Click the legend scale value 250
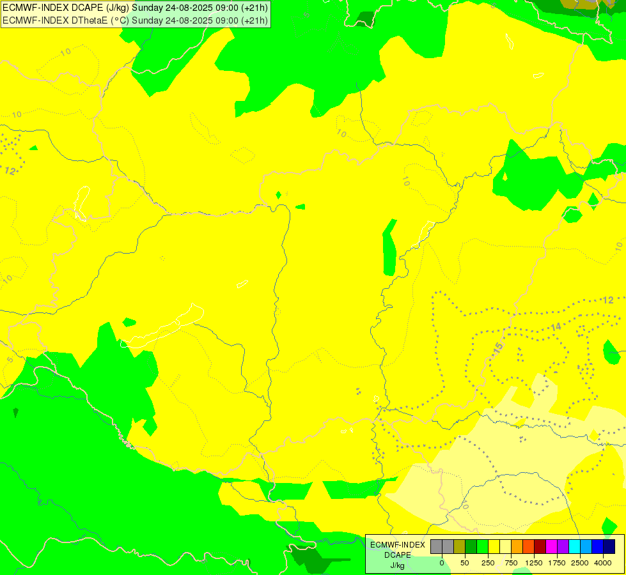 click(x=488, y=563)
